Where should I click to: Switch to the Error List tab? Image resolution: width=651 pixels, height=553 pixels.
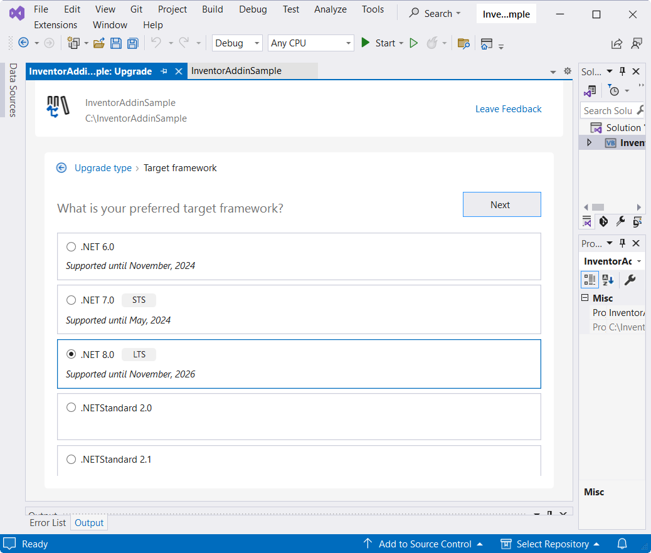(x=48, y=523)
